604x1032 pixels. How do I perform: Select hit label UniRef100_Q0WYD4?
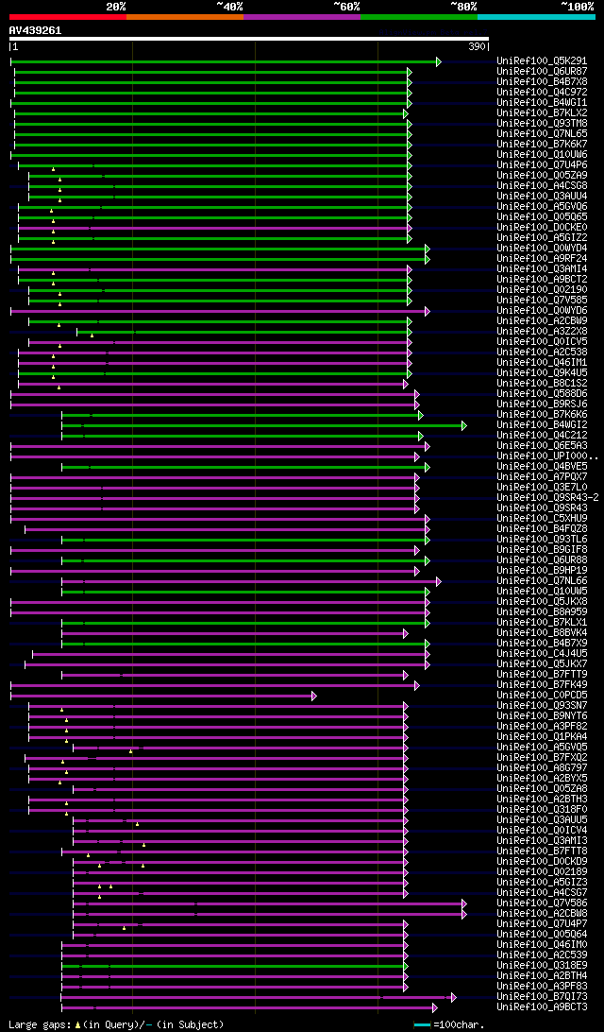coord(543,249)
